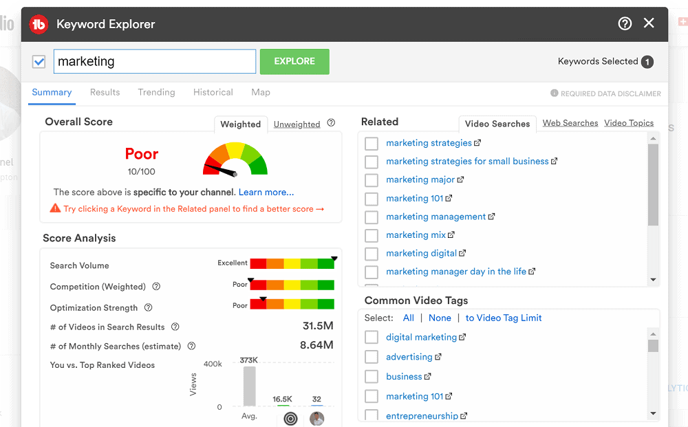Viewport: 688px width, 427px height.
Task: Close the Keyword Explorer dialog
Action: (649, 23)
